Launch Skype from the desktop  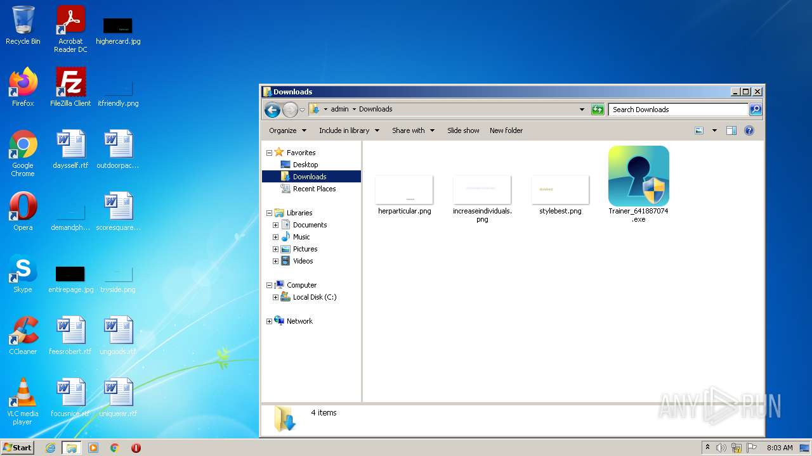23,273
